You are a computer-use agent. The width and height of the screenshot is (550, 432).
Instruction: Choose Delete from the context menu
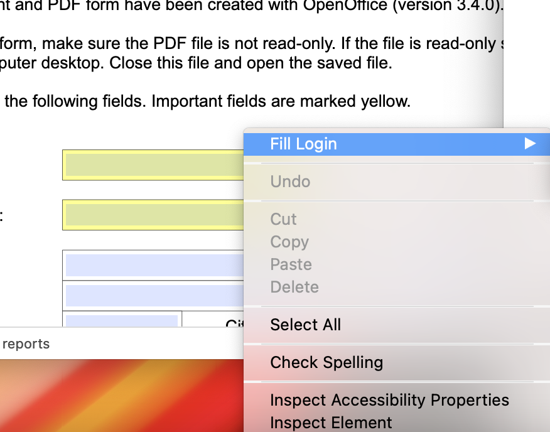(294, 287)
